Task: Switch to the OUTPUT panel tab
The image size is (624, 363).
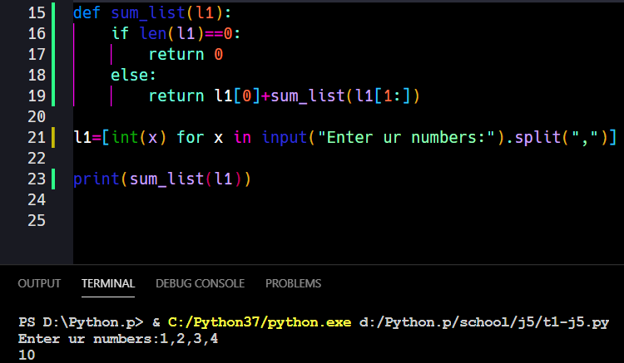Action: pyautogui.click(x=39, y=283)
